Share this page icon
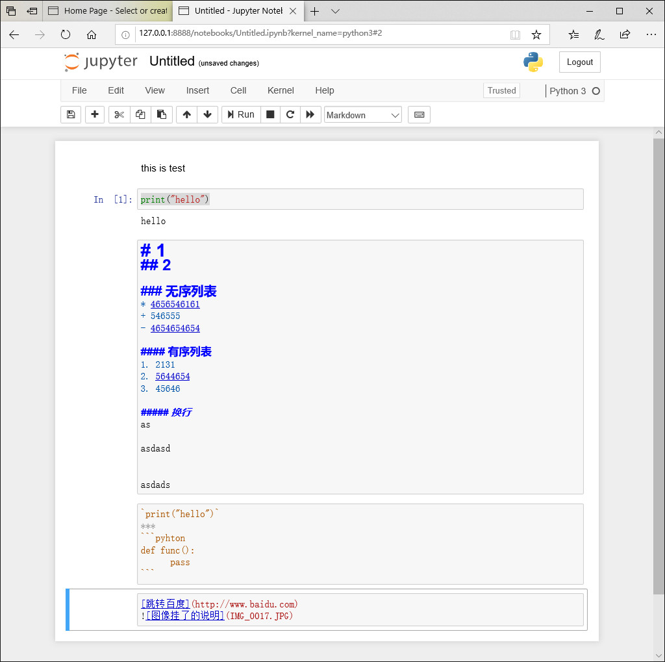The image size is (665, 662). [625, 34]
